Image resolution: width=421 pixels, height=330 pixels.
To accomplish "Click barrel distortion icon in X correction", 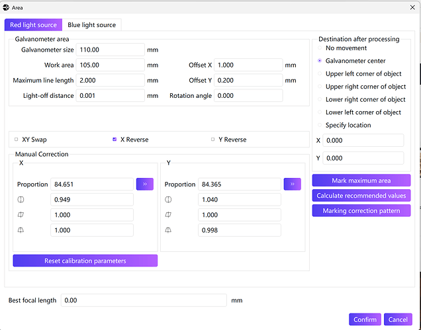I will pos(21,199).
